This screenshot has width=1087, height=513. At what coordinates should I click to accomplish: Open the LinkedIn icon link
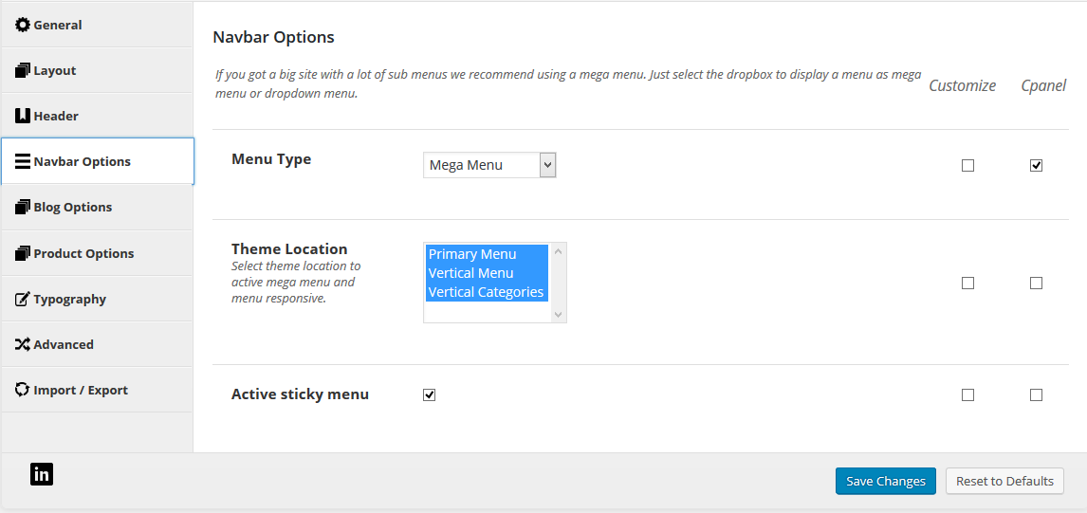[42, 474]
